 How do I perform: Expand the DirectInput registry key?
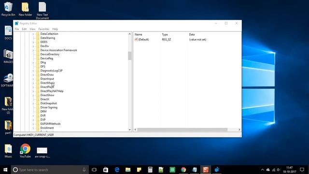(33, 79)
